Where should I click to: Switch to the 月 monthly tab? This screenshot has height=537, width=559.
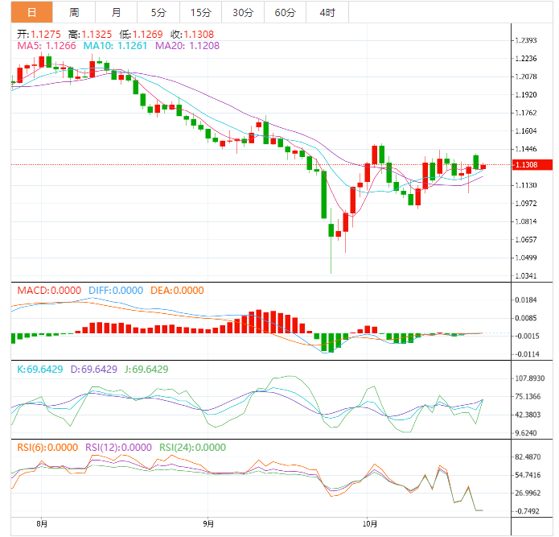(x=116, y=13)
